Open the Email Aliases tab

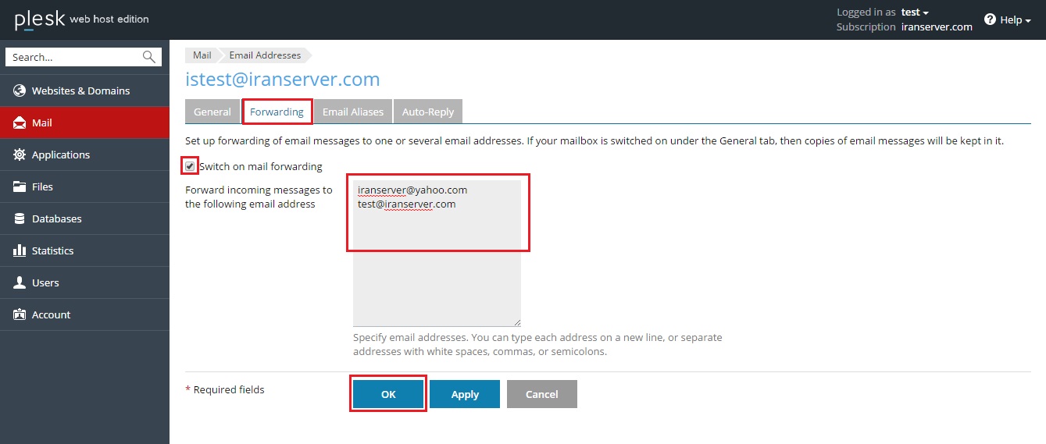tap(353, 112)
